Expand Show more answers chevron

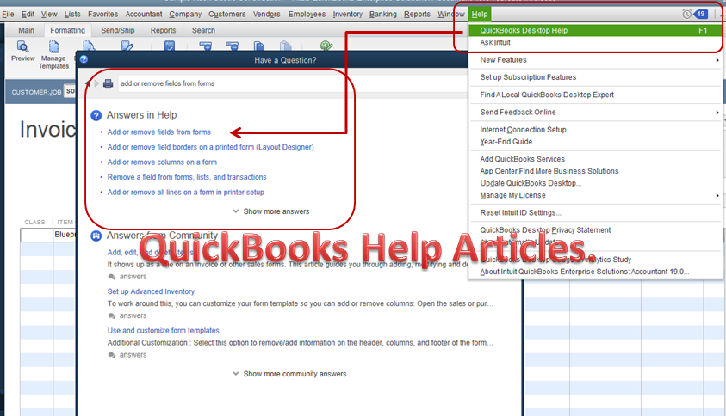point(236,211)
